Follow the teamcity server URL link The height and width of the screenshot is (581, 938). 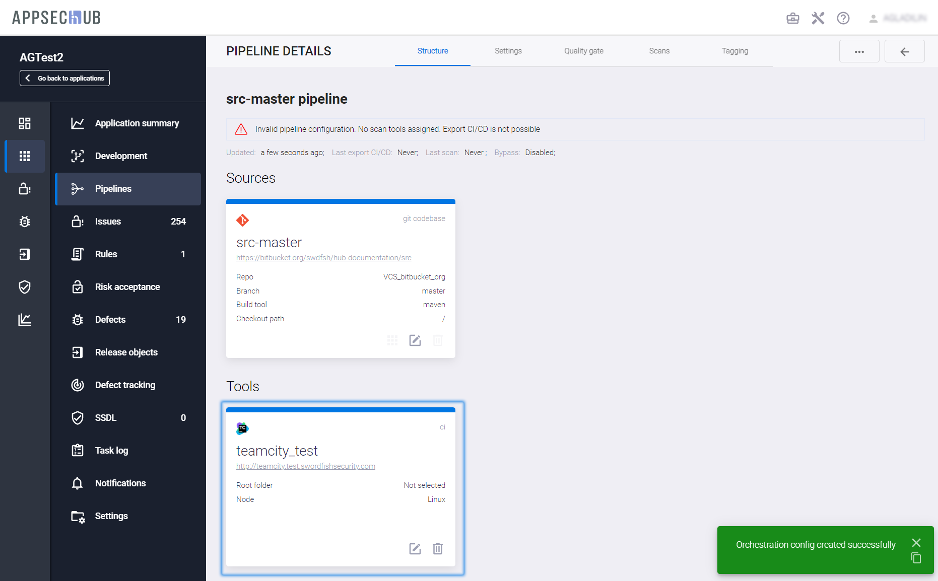coord(305,466)
